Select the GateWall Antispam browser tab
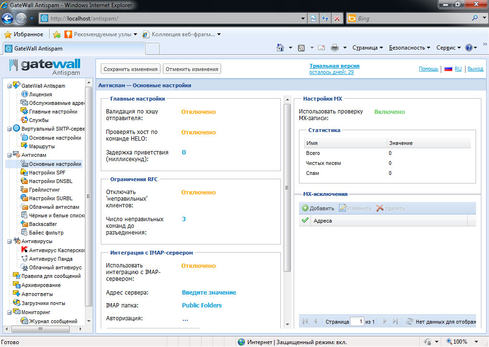 click(x=74, y=49)
